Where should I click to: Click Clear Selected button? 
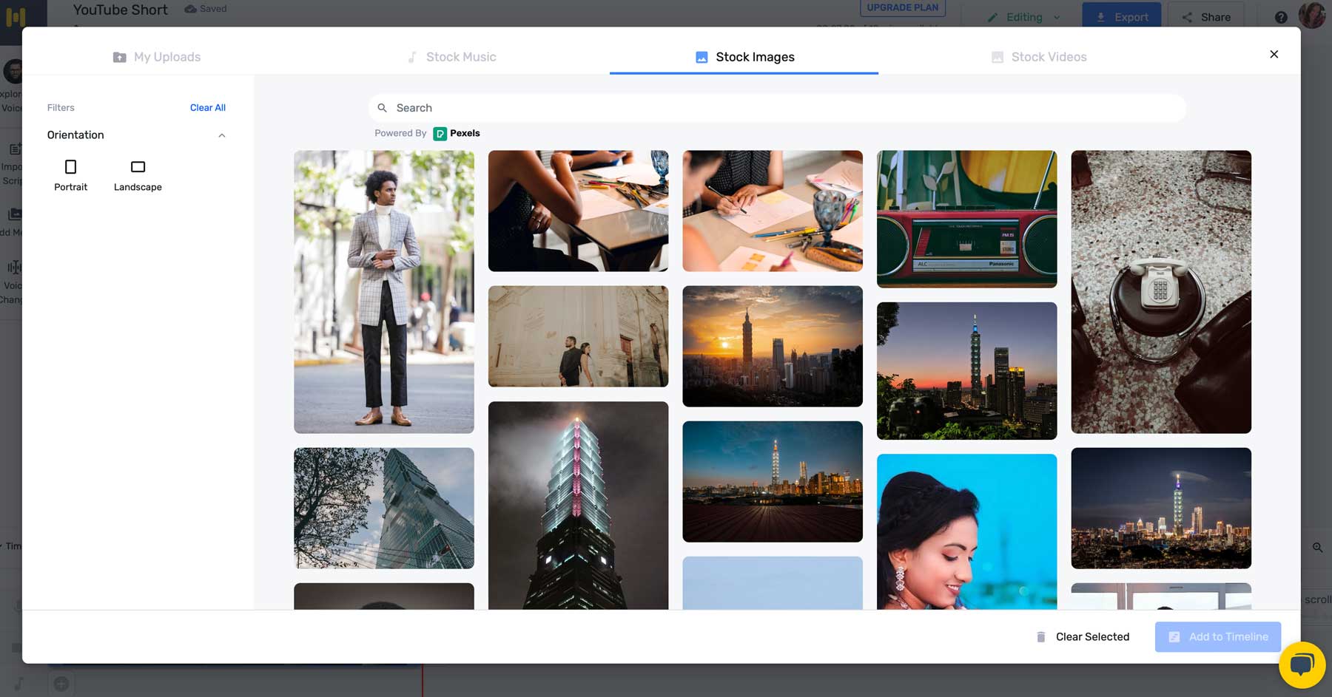1083,637
